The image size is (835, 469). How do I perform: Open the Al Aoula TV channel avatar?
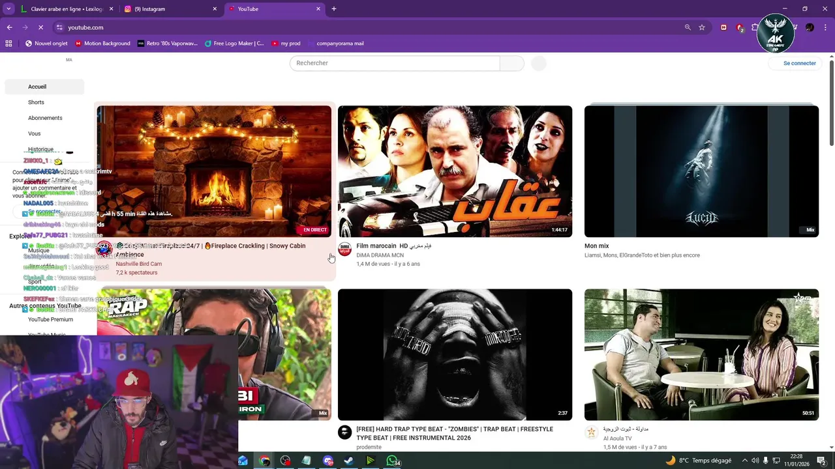click(x=592, y=433)
